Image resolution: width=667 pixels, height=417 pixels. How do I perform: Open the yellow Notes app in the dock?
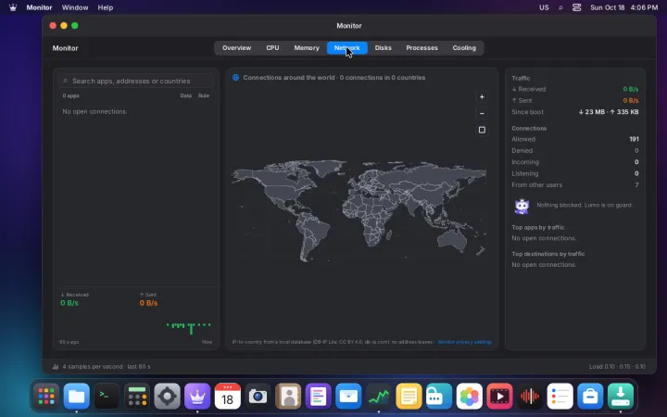[409, 397]
